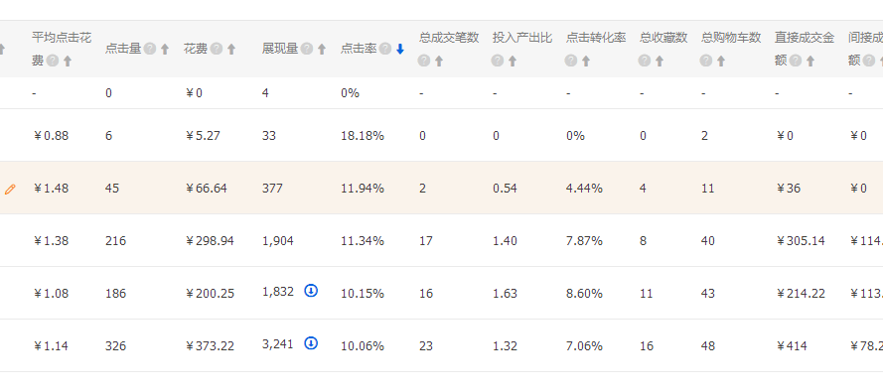This screenshot has width=883, height=392.
Task: Select the 10.15% click rate cell
Action: (363, 294)
